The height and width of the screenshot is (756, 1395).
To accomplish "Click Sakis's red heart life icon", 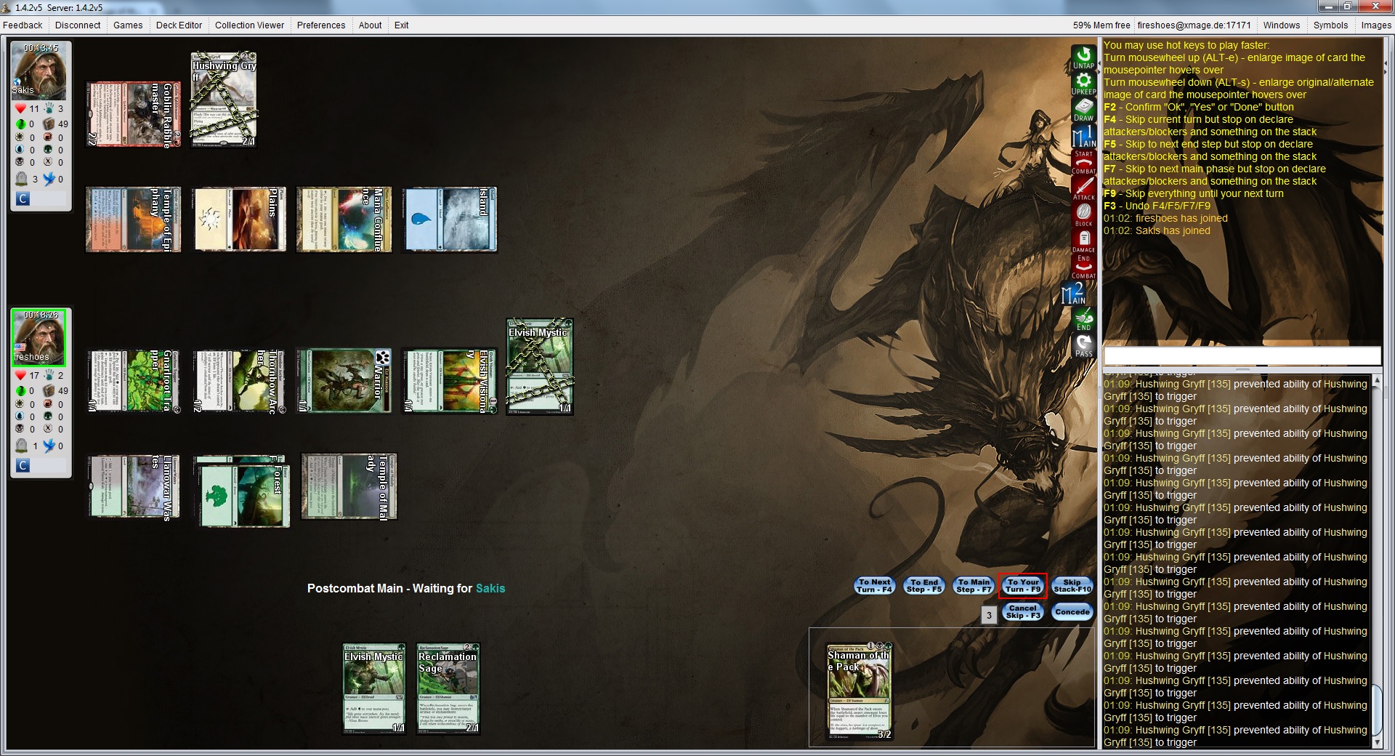I will point(20,108).
